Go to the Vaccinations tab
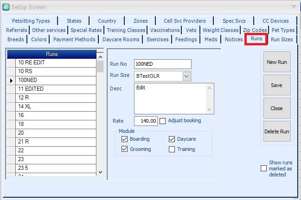The image size is (301, 200). [165, 30]
